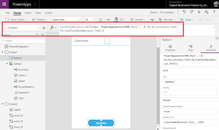The height and width of the screenshot is (130, 219).
Task: Expand more toolbar options chevron
Action: tap(153, 20)
